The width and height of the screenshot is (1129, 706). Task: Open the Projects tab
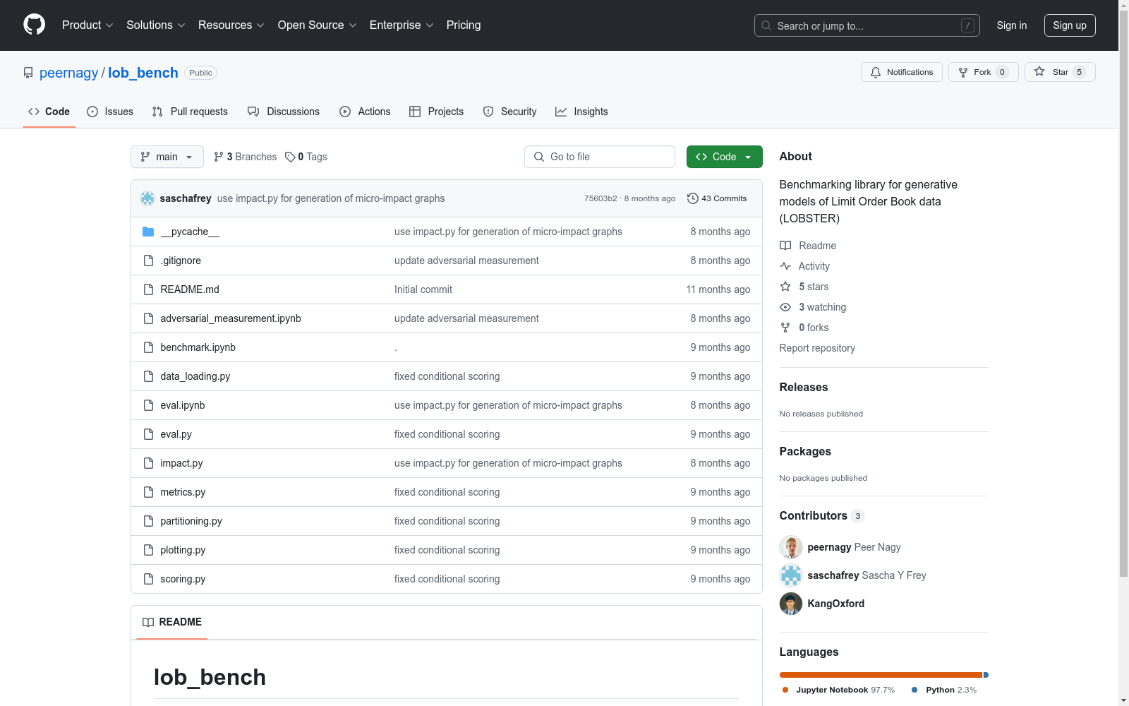pos(437,112)
